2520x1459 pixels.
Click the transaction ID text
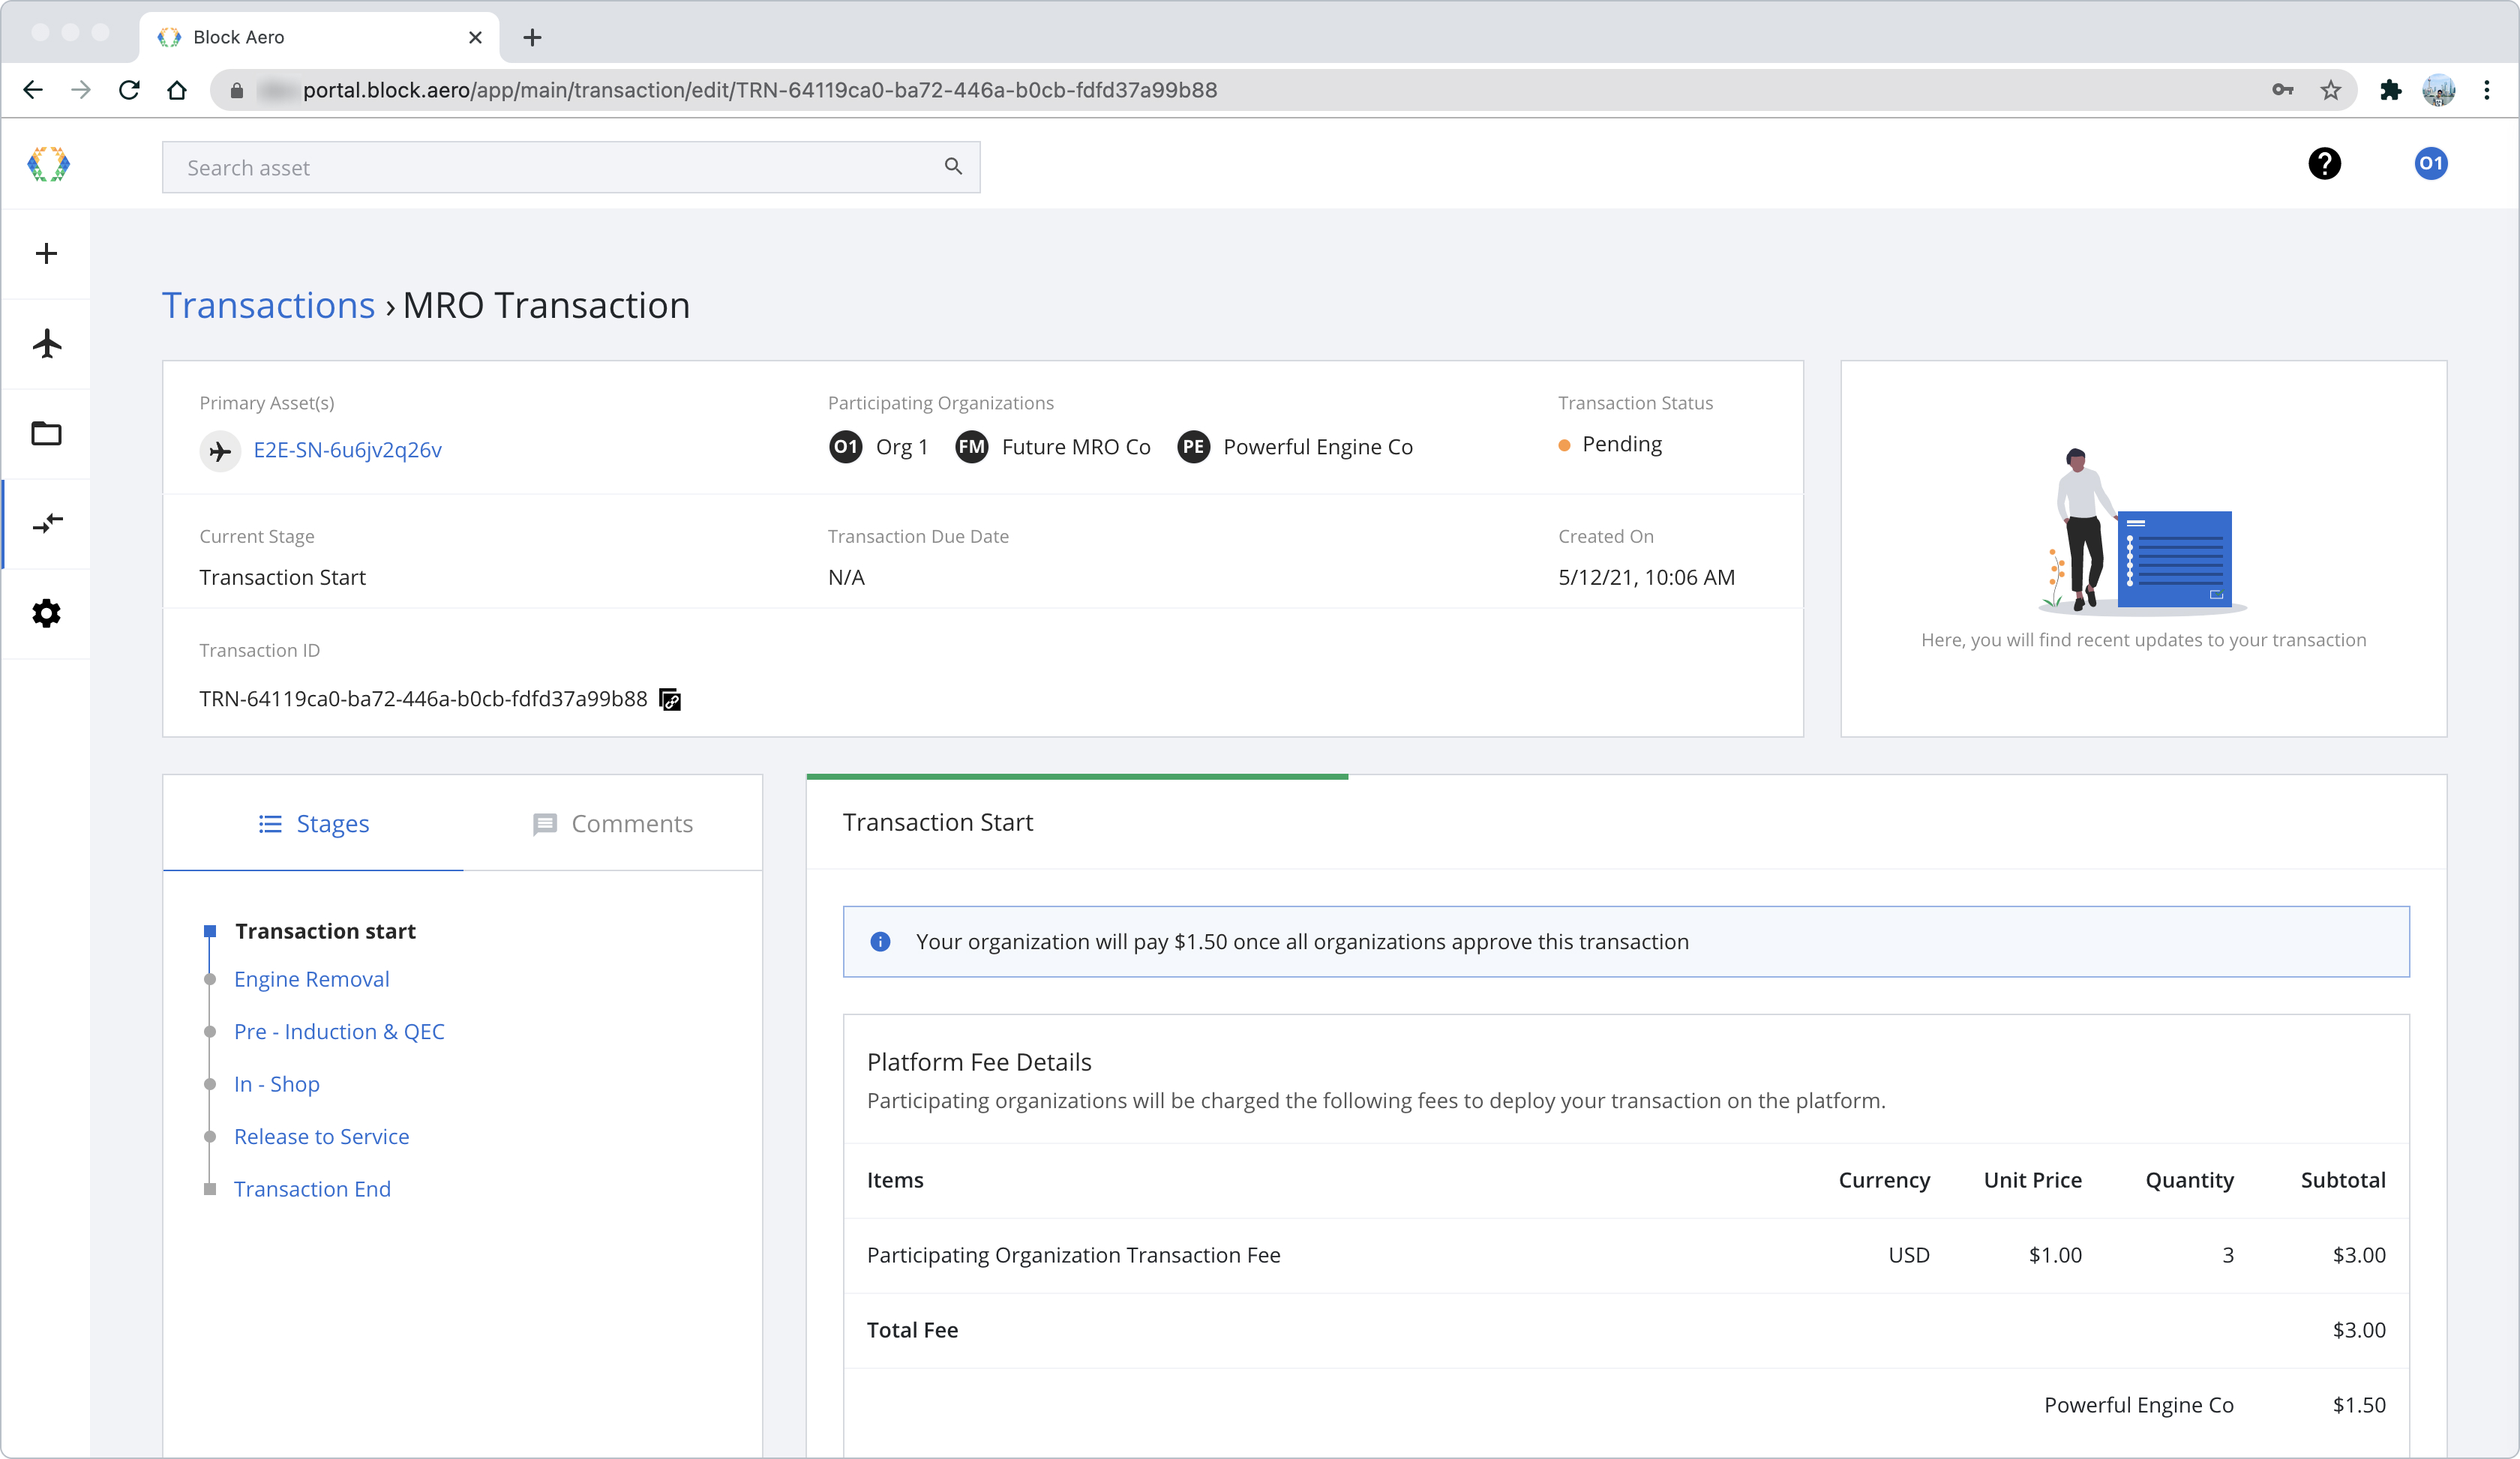coord(423,700)
